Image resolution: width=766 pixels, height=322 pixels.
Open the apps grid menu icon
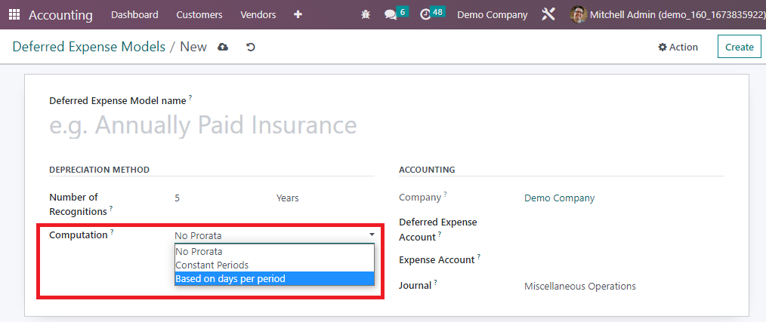point(14,14)
